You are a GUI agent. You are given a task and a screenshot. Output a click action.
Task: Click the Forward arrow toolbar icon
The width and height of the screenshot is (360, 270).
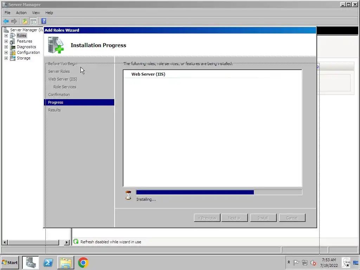(x=14, y=21)
